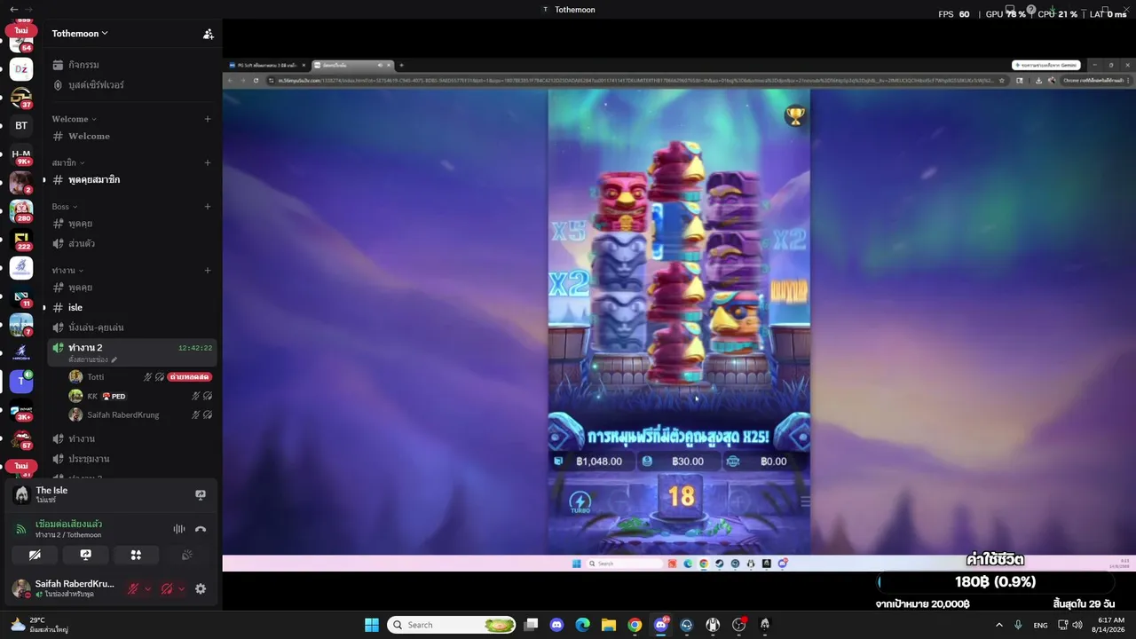The width and height of the screenshot is (1136, 639).
Task: Open the server icon with 280 badge
Action: click(21, 210)
